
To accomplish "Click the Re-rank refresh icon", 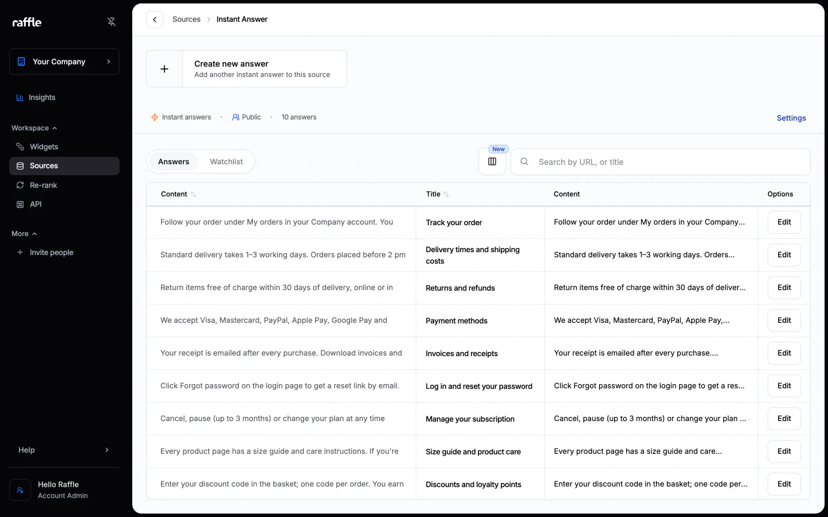I will coord(20,185).
